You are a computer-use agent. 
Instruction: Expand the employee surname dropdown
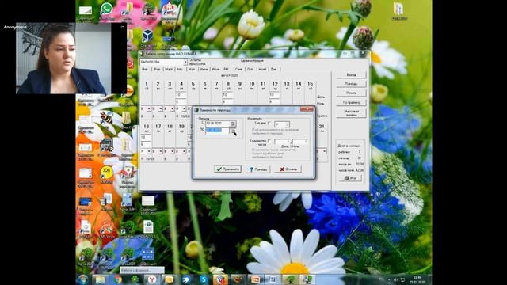(x=185, y=62)
